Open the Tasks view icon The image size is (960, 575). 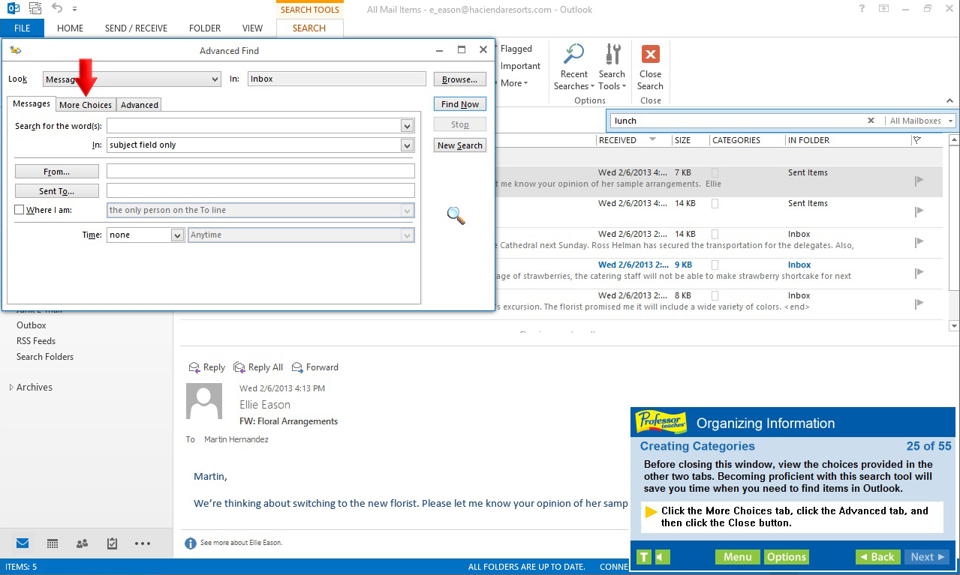[111, 543]
